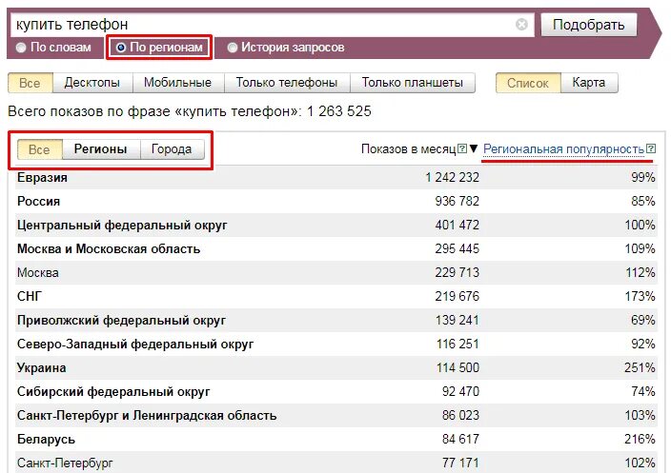Open the help icon beside Региональная популярность
This screenshot has height=473, width=671.
[x=651, y=148]
